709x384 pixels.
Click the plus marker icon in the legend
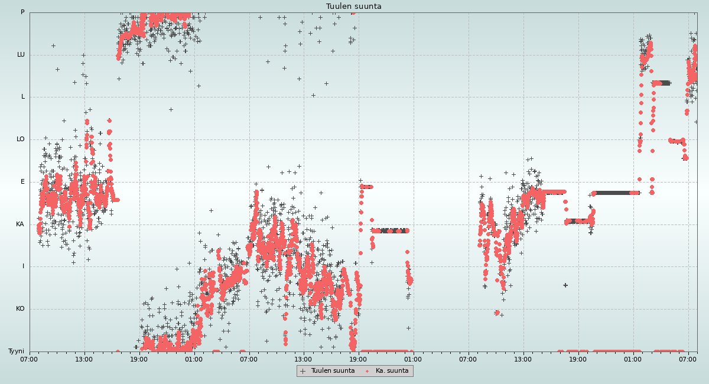303,371
